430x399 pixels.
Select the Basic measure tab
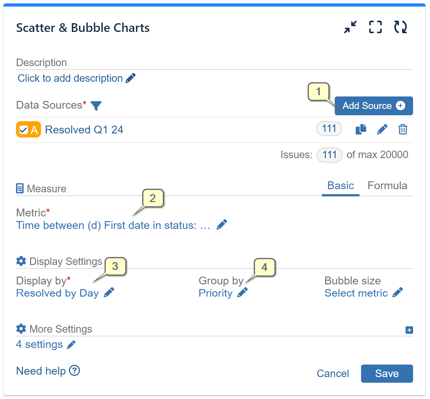click(x=340, y=185)
